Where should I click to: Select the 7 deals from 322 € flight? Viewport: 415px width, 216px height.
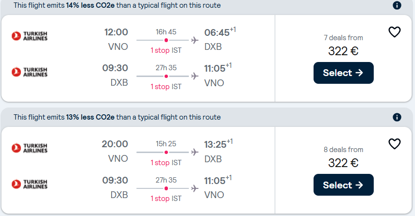tap(343, 73)
